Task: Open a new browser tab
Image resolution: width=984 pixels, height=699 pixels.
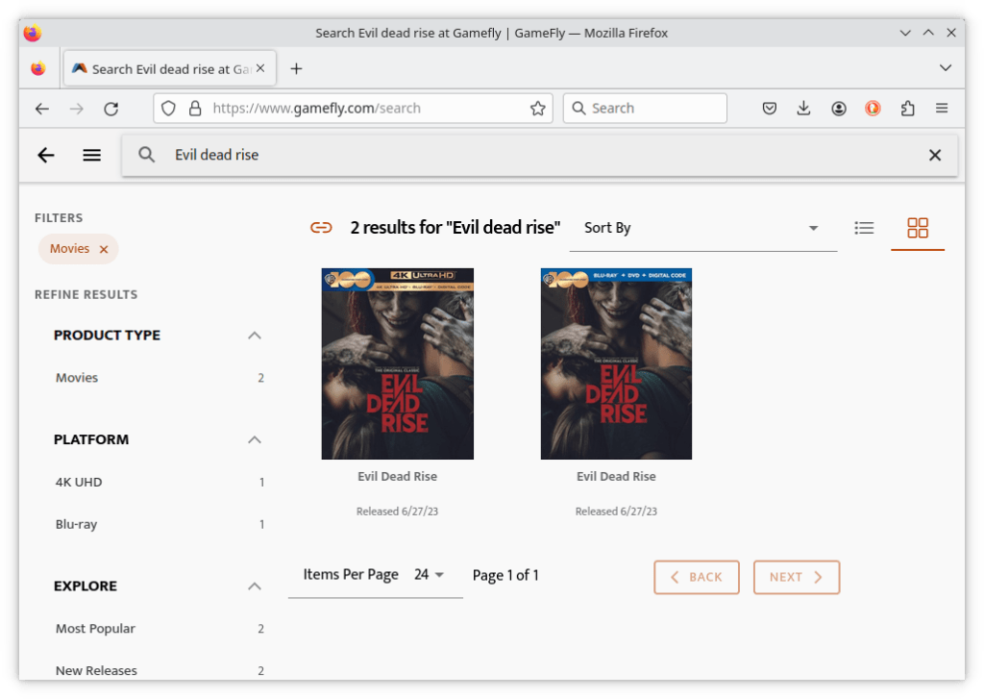Action: click(296, 68)
